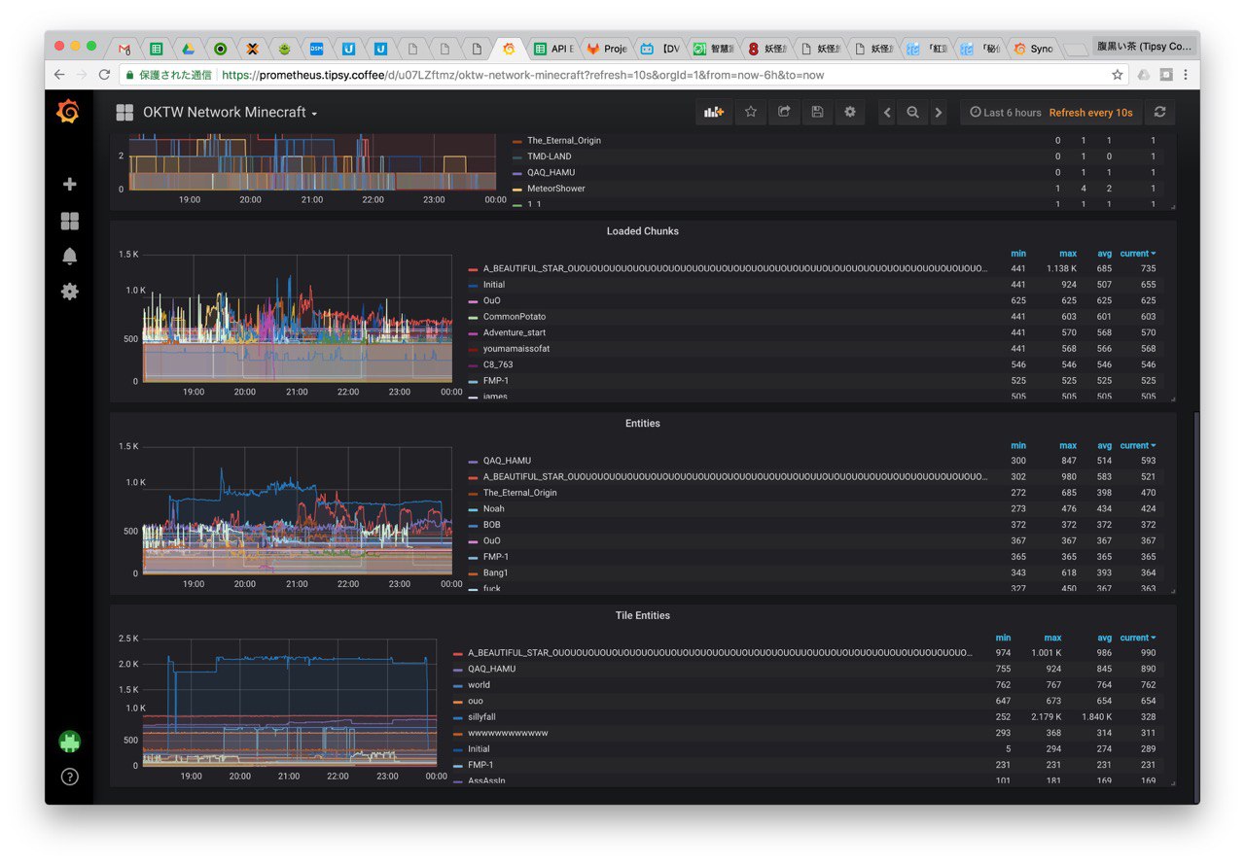Shift time range forward arrow
This screenshot has width=1245, height=864.
tap(939, 113)
